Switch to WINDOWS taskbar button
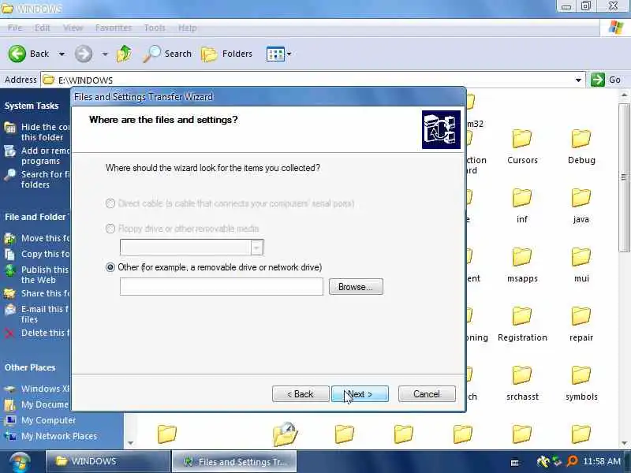The height and width of the screenshot is (473, 631). tap(108, 461)
